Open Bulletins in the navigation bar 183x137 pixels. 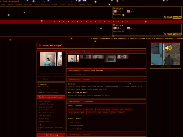(x=45, y=5)
